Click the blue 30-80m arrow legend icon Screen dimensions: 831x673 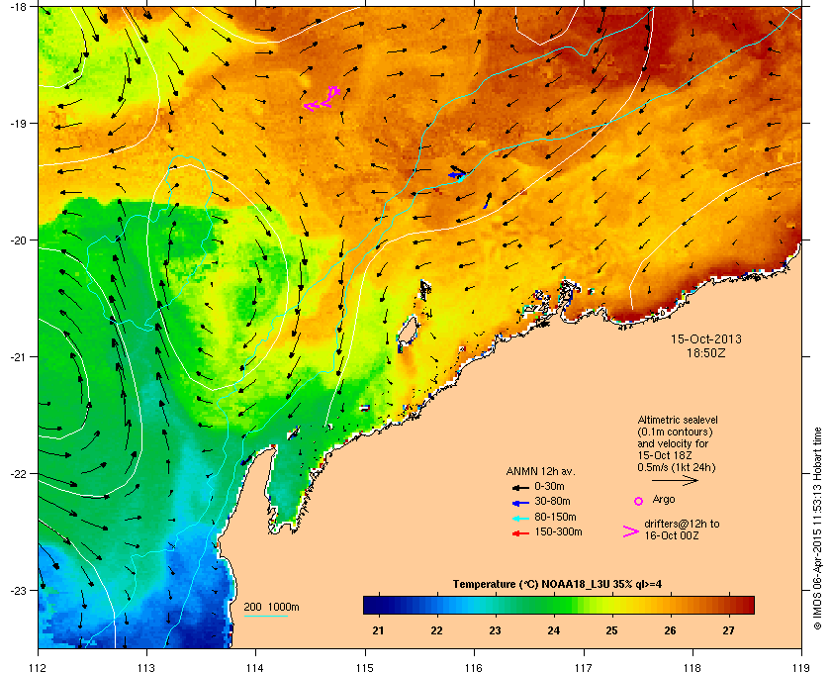[x=520, y=502]
